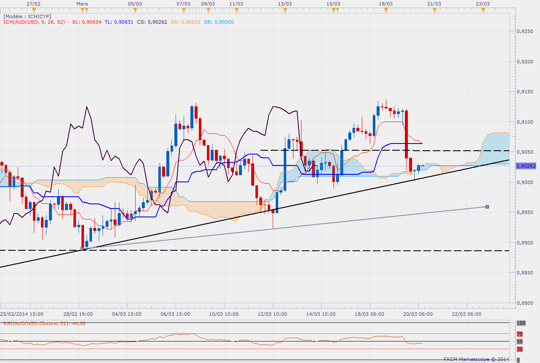Click the blue 'TL: 0,90631' legend value
Viewport: 540px width, 363px height.
[119, 22]
